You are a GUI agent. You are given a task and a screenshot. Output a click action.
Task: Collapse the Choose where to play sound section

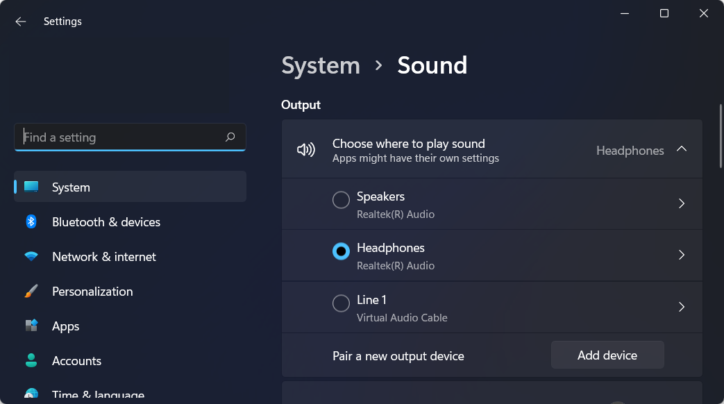point(682,149)
